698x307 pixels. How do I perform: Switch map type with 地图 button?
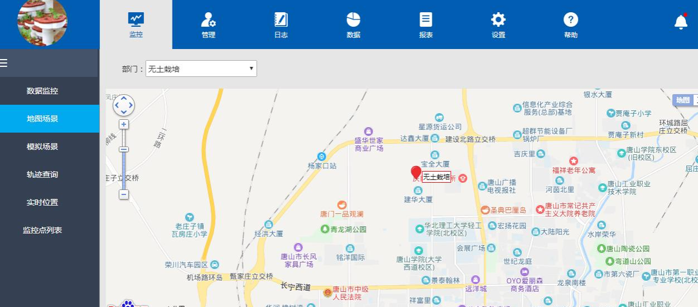coord(682,100)
